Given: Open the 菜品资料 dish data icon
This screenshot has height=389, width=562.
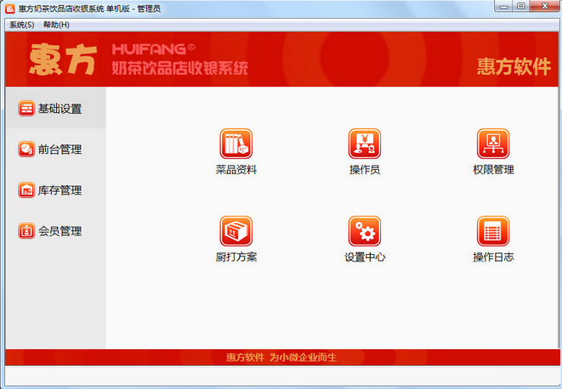Looking at the screenshot, I should [x=236, y=144].
